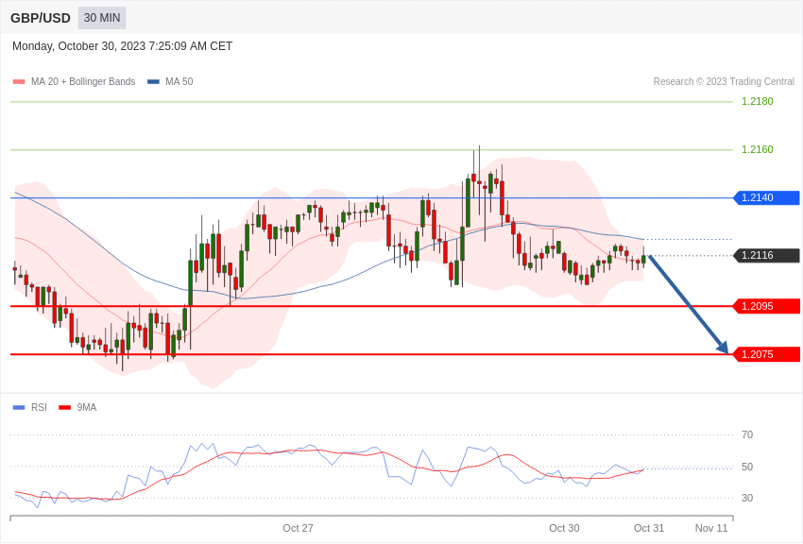Toggle the RSI legend entry
The image size is (803, 544).
coord(29,407)
